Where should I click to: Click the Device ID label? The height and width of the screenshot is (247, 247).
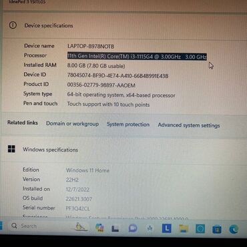[35, 75]
